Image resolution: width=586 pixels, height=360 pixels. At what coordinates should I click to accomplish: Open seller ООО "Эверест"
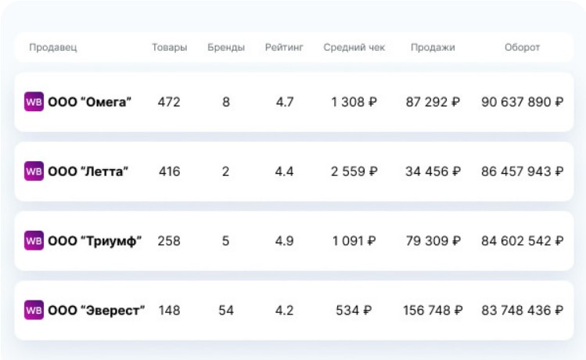coord(96,310)
